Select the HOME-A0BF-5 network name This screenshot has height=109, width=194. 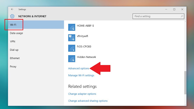85,26
